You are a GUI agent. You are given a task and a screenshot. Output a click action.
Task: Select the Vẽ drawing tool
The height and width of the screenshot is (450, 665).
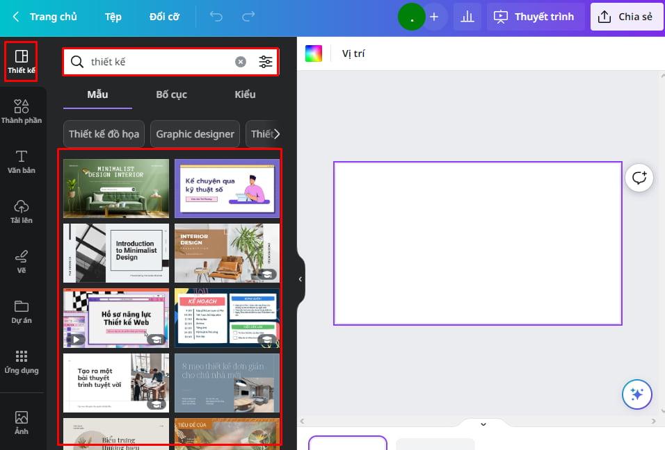pos(22,262)
